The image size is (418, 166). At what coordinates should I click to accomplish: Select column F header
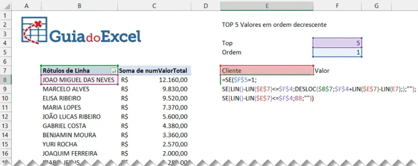pos(337,6)
